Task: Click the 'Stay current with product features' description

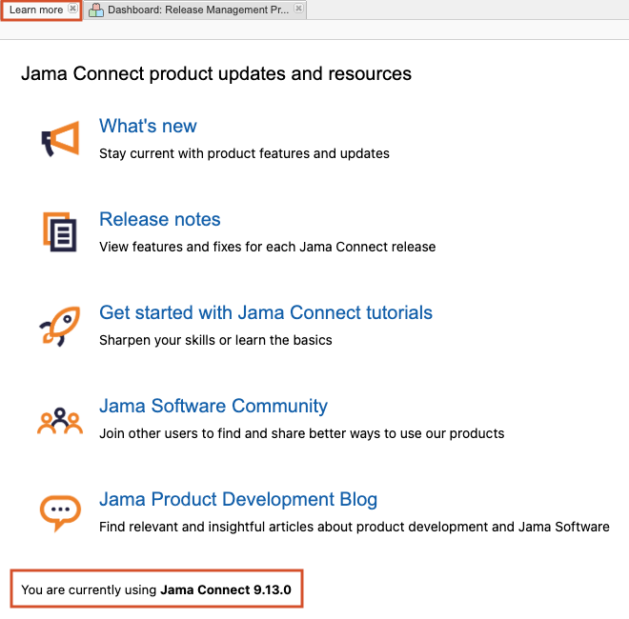Action: (244, 153)
